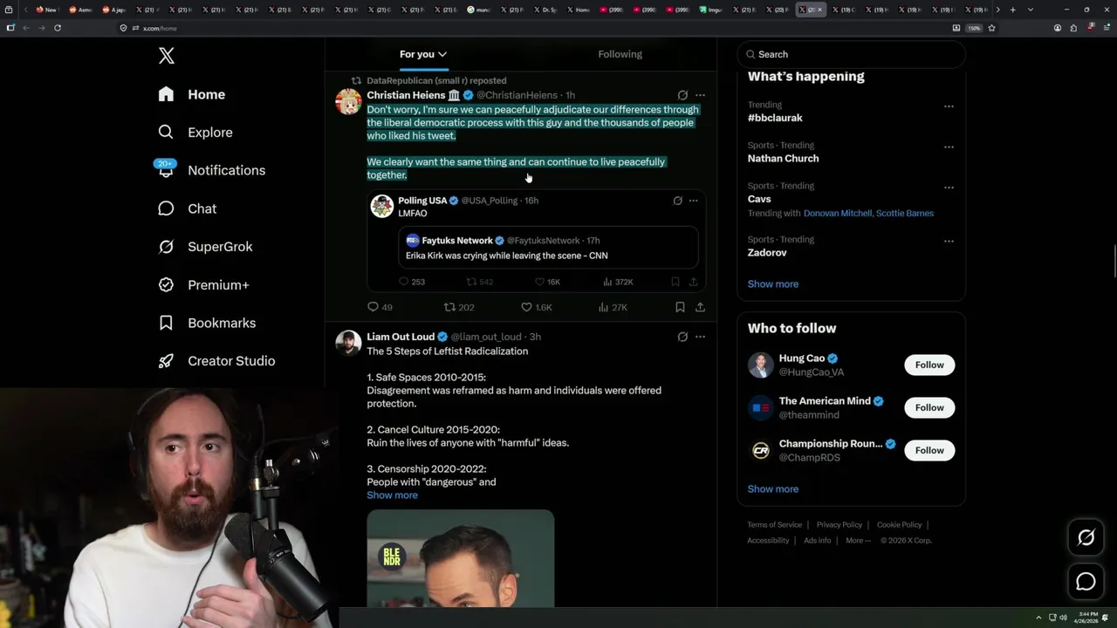Click the X logo icon
Screen dimensions: 1117x628
tap(167, 56)
